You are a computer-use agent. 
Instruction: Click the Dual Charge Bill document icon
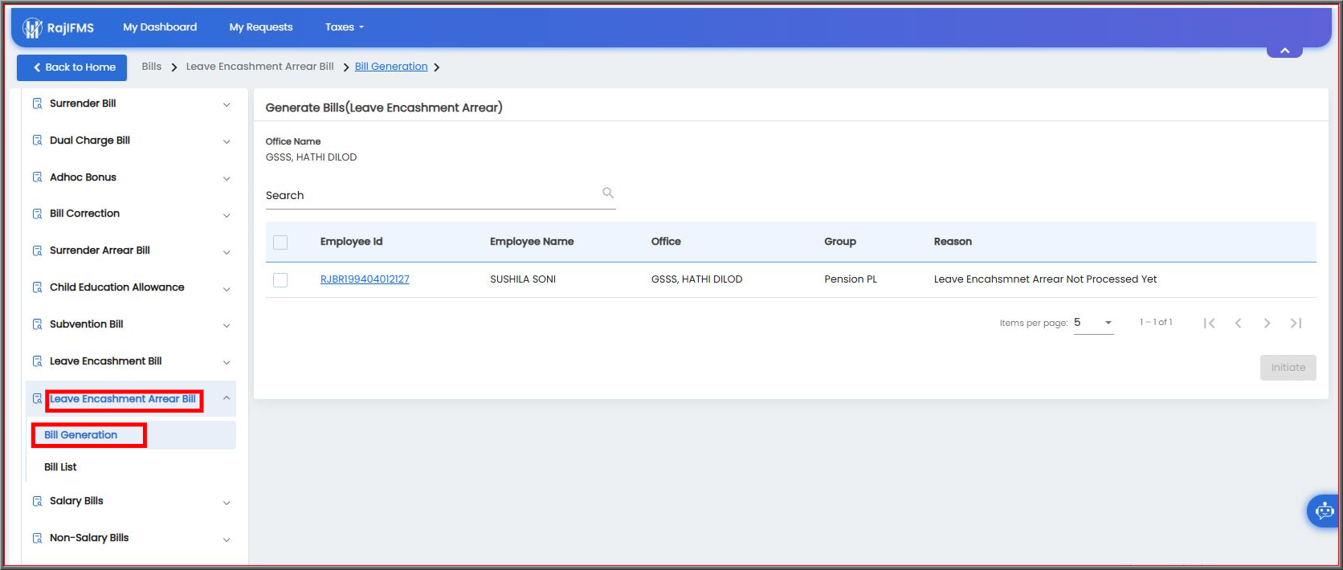pyautogui.click(x=37, y=140)
